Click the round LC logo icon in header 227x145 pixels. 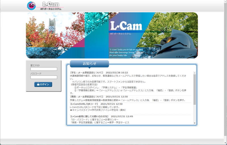click(31, 6)
